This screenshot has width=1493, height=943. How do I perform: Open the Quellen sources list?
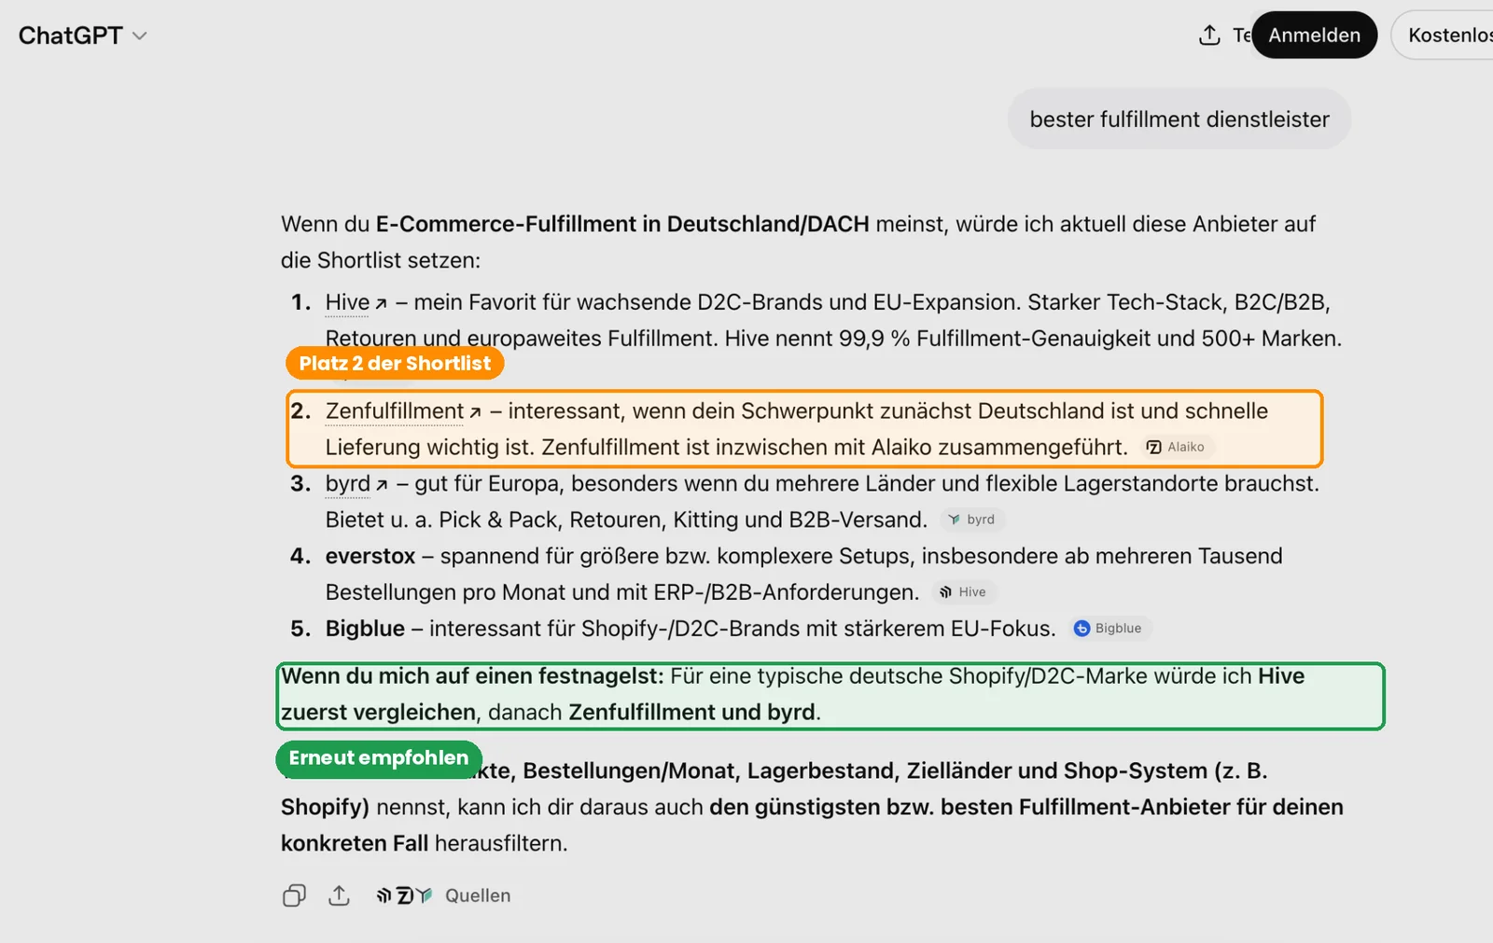478,895
